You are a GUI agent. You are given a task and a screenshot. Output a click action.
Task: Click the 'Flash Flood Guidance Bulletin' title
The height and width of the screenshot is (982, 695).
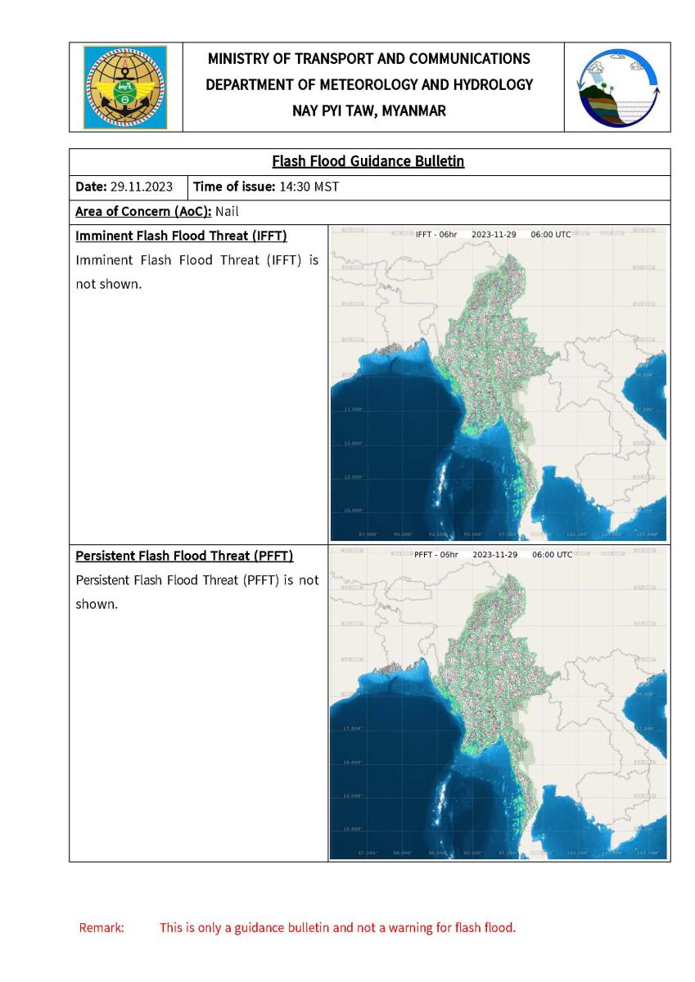pos(369,162)
